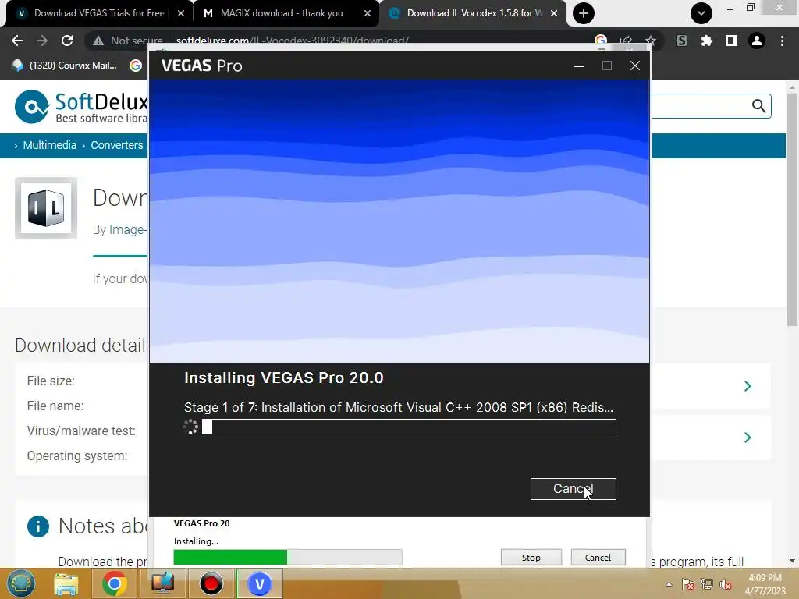
Task: Open the Chrome profile menu
Action: pos(757,41)
